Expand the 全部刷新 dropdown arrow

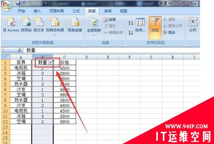click(x=94, y=35)
